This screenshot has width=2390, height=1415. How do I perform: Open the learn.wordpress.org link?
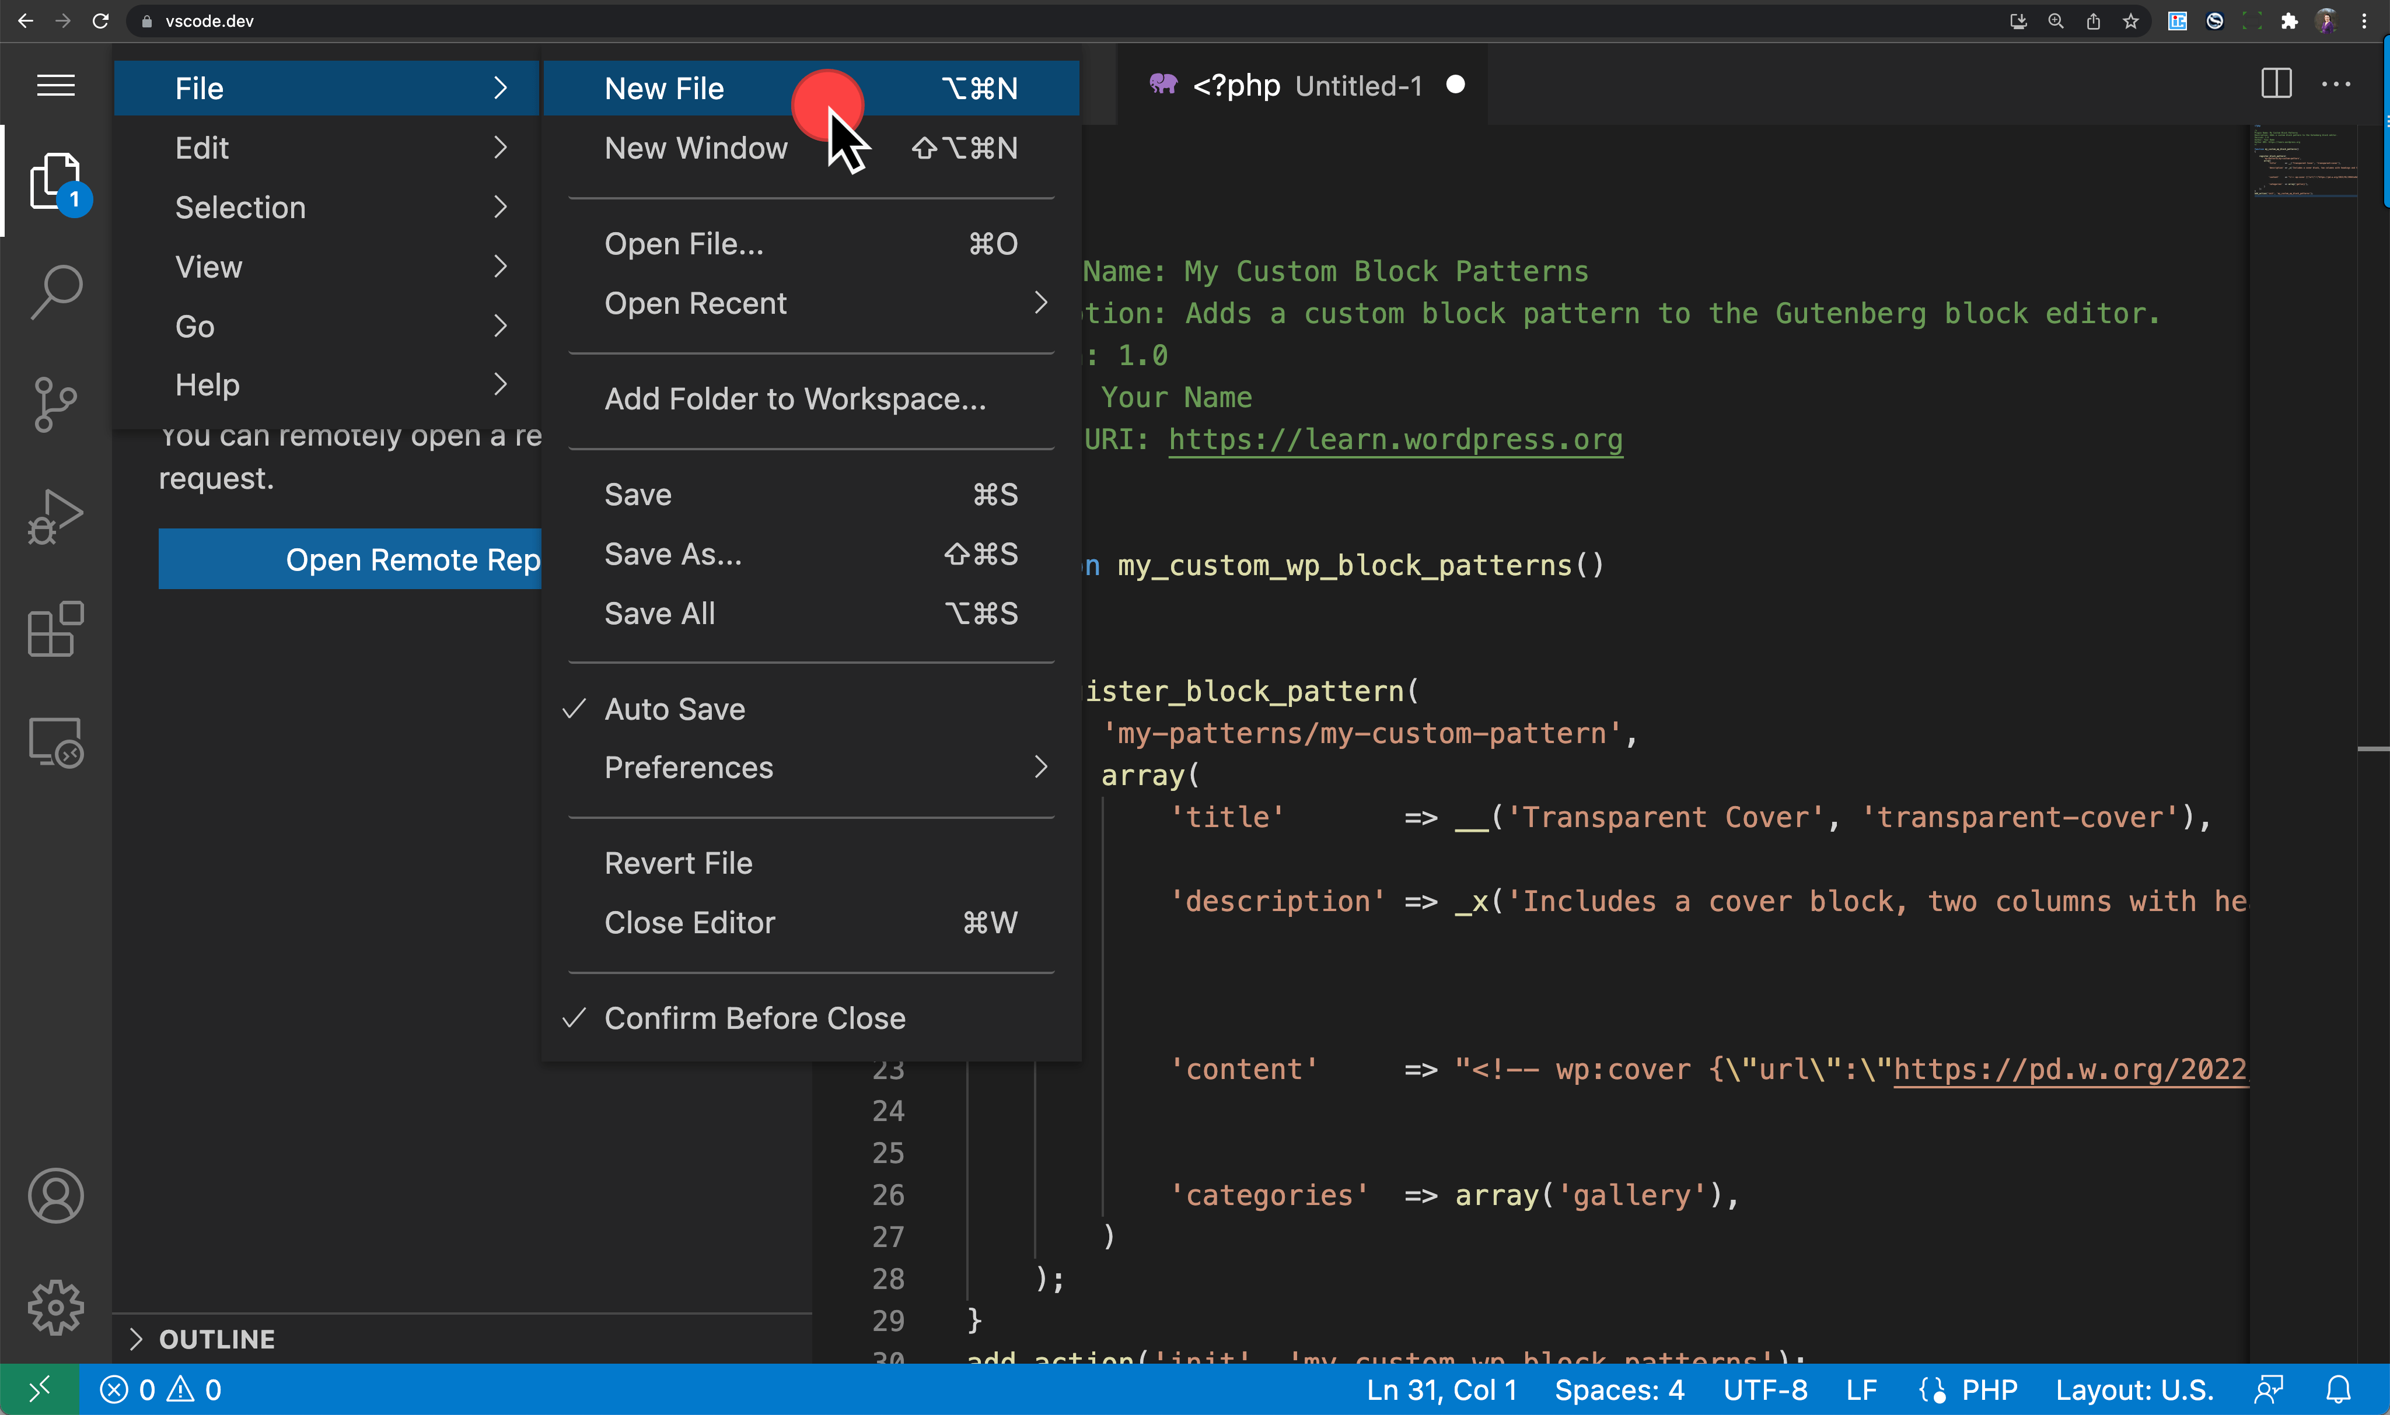[x=1395, y=440]
